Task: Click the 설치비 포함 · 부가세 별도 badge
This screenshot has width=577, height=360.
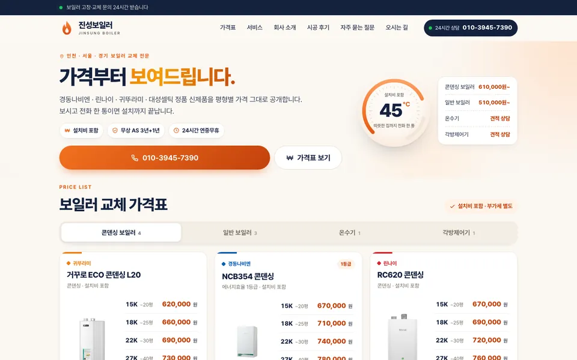Action: pos(481,206)
